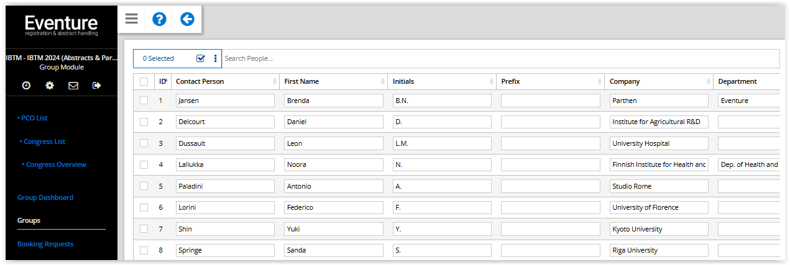Open the clock history icon in sidebar
This screenshot has width=790, height=265.
pyautogui.click(x=26, y=86)
